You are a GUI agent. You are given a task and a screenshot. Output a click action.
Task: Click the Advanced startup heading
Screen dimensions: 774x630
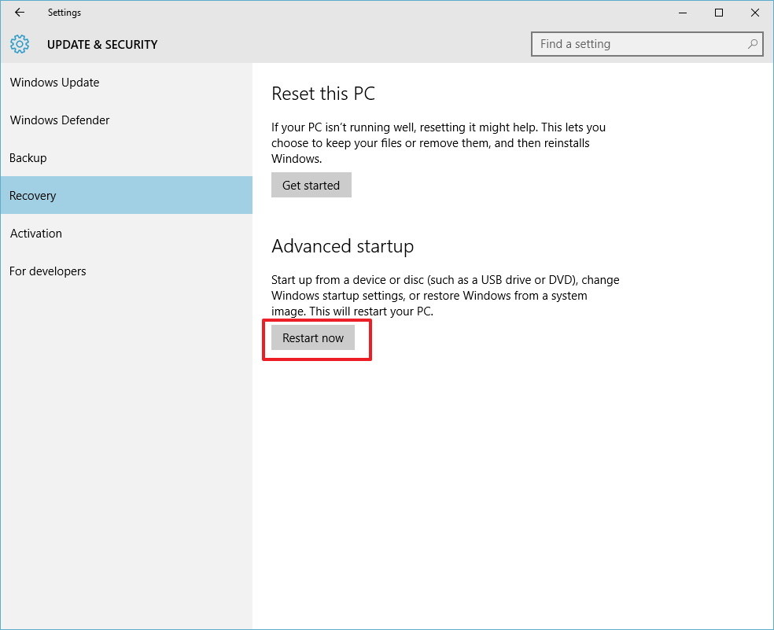click(342, 246)
